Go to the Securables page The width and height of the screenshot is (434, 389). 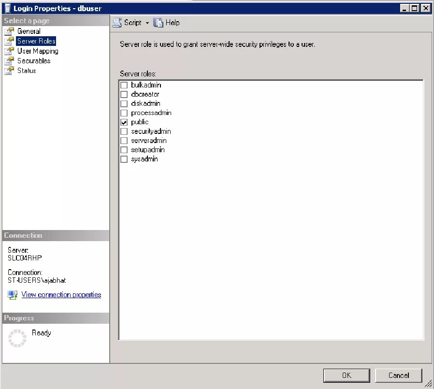click(x=34, y=61)
